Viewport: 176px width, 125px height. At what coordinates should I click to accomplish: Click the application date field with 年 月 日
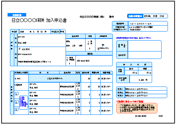click(x=35, y=32)
